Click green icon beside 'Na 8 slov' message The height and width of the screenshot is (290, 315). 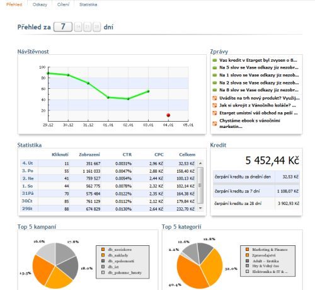click(214, 90)
